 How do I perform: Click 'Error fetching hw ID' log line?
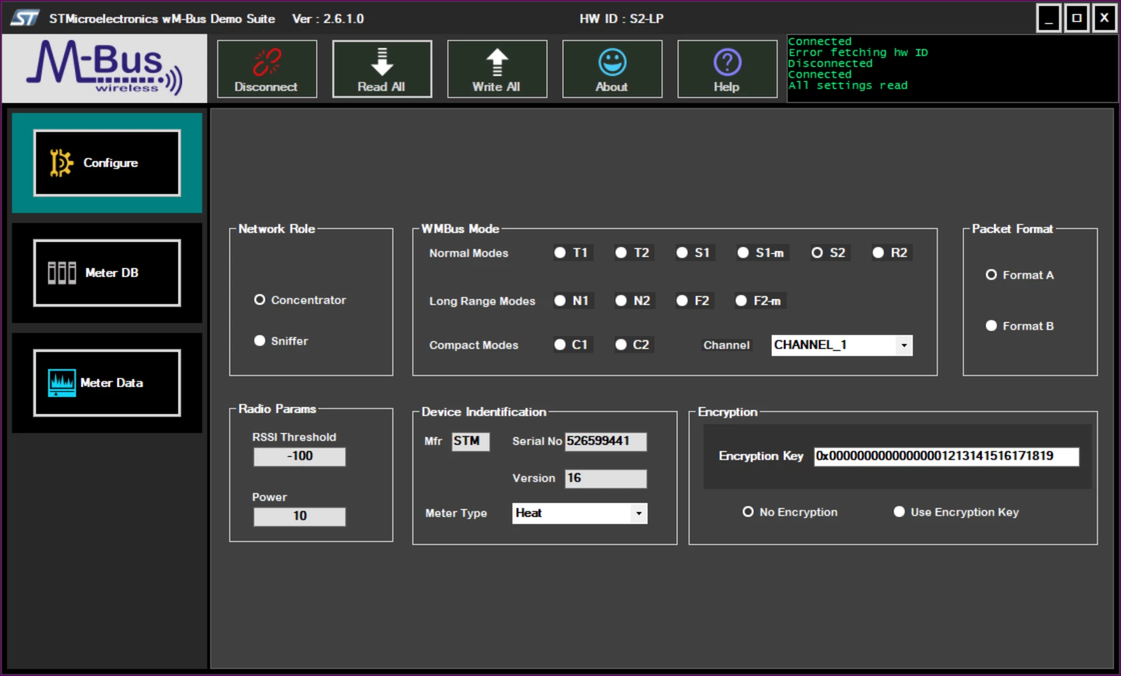click(x=857, y=52)
